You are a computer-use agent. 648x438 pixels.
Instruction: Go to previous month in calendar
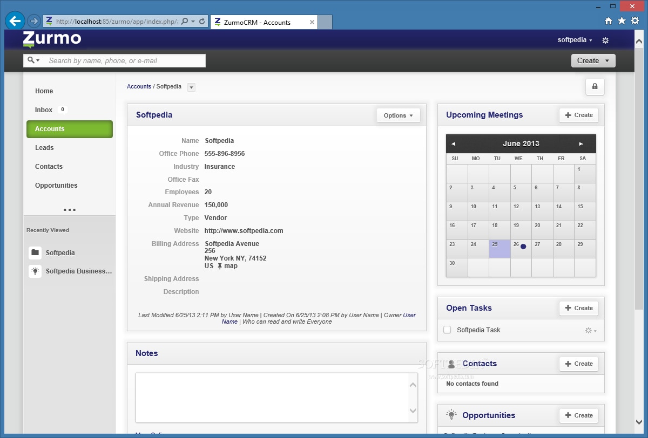(453, 144)
